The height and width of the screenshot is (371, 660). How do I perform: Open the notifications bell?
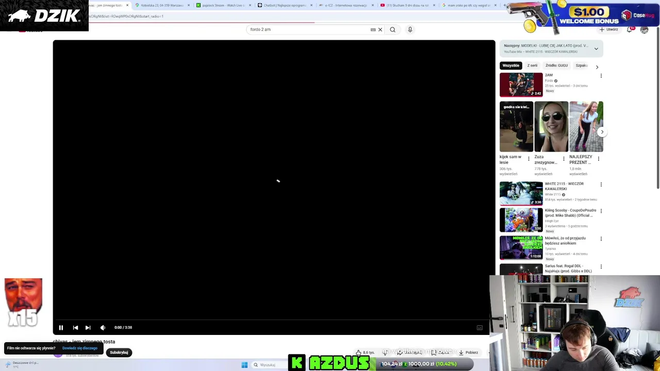coord(630,29)
